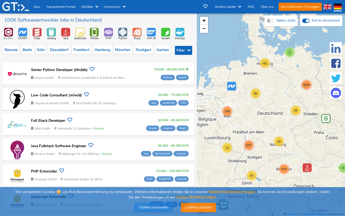
Task: Share on LinkedIn
Action: tap(336, 48)
